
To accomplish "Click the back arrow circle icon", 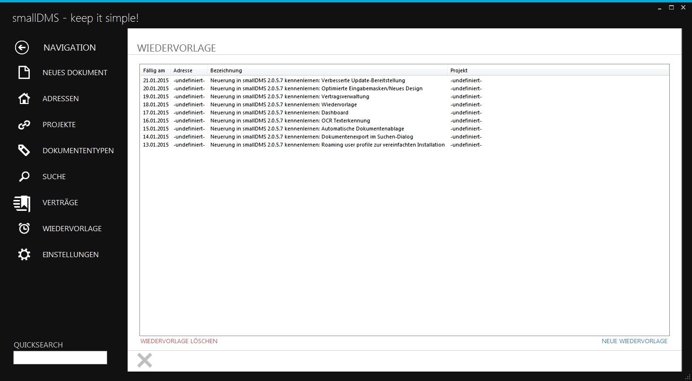I will (x=22, y=47).
